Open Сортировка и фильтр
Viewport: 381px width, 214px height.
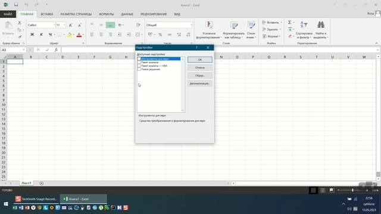[304, 30]
